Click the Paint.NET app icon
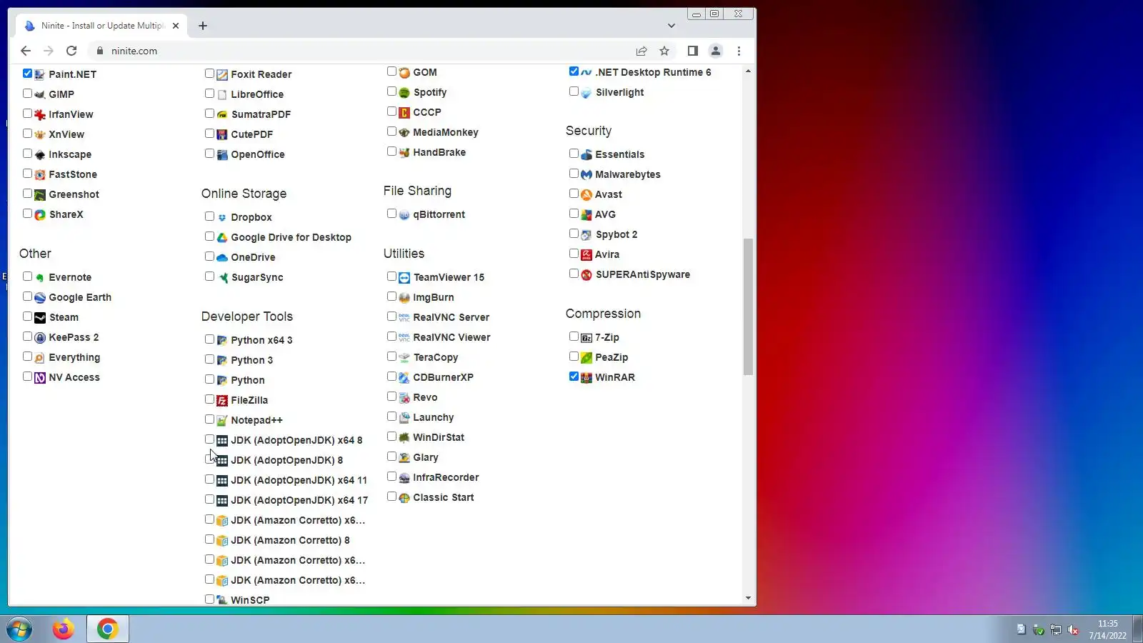Viewport: 1143px width, 643px height. 40,74
